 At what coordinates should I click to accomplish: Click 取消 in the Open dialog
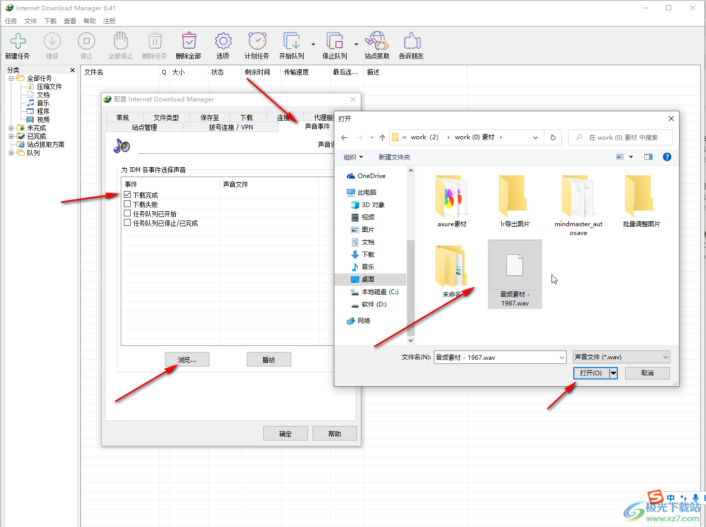[x=647, y=373]
